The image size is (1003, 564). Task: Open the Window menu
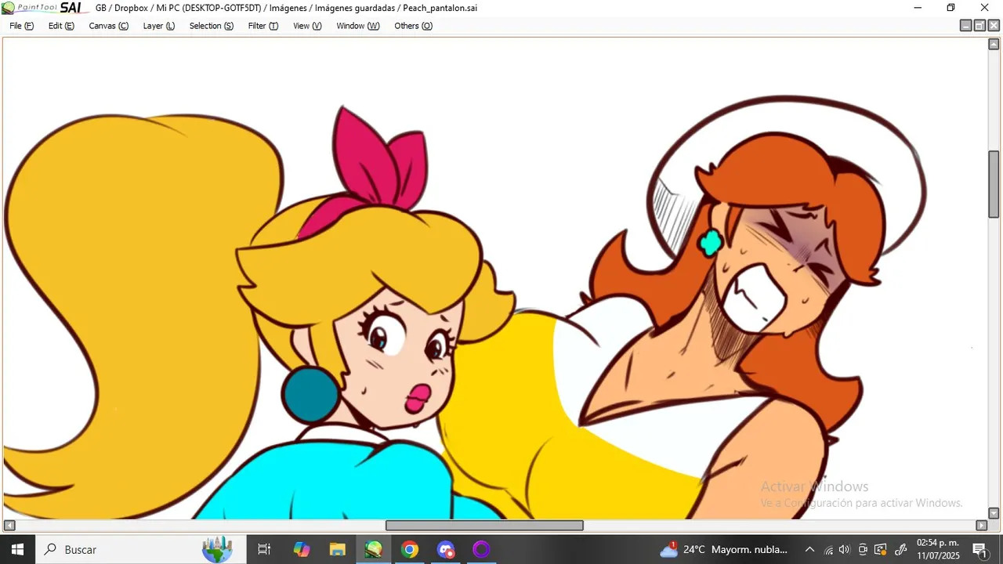tap(358, 26)
